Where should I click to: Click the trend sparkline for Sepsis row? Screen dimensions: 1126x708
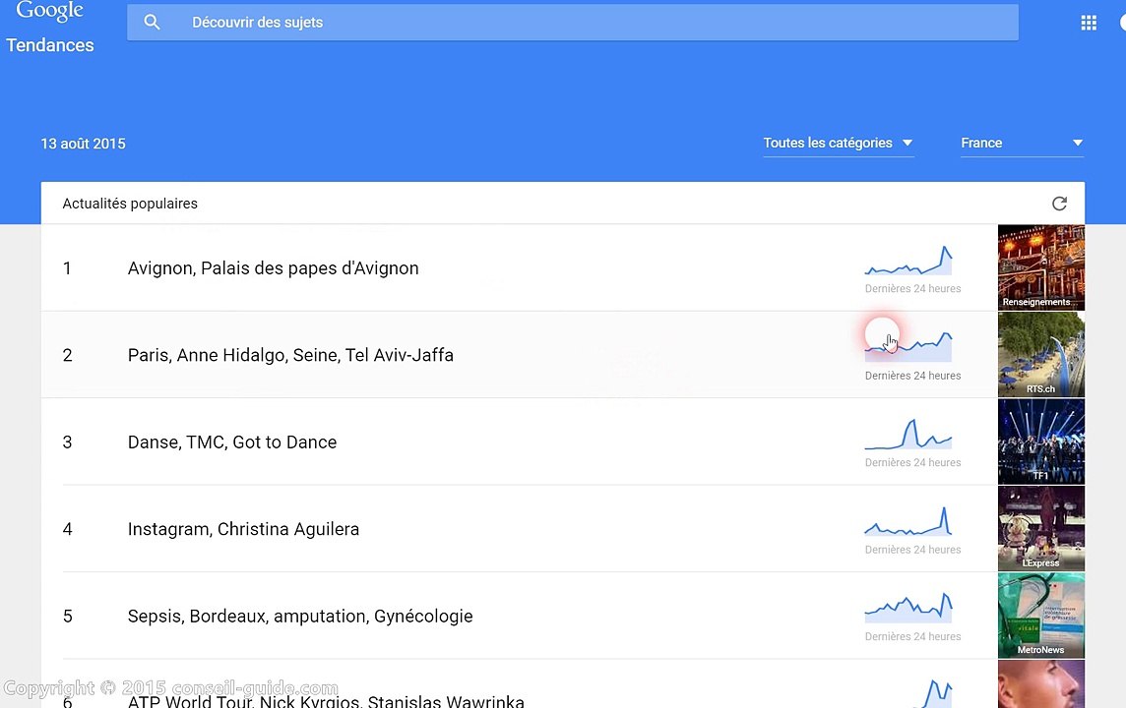(908, 609)
